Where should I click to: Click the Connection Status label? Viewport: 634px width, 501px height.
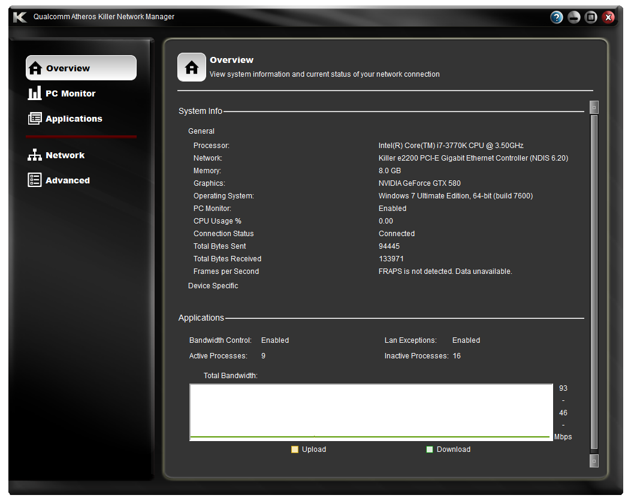tap(223, 233)
